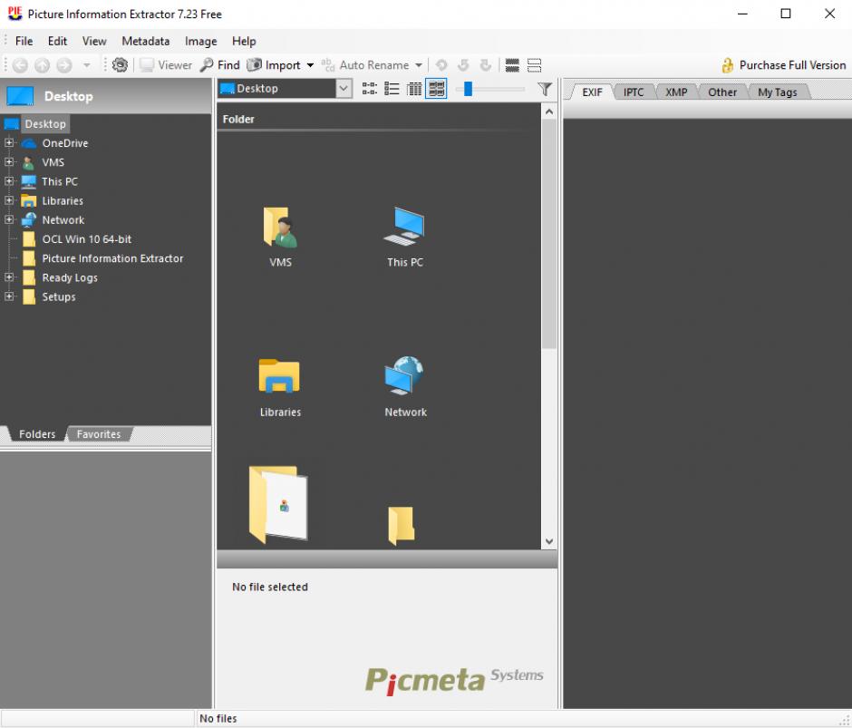
Task: Switch to the Folders tab
Action: 37,434
